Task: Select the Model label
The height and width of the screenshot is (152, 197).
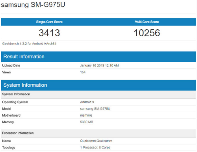Action: [x=7, y=109]
